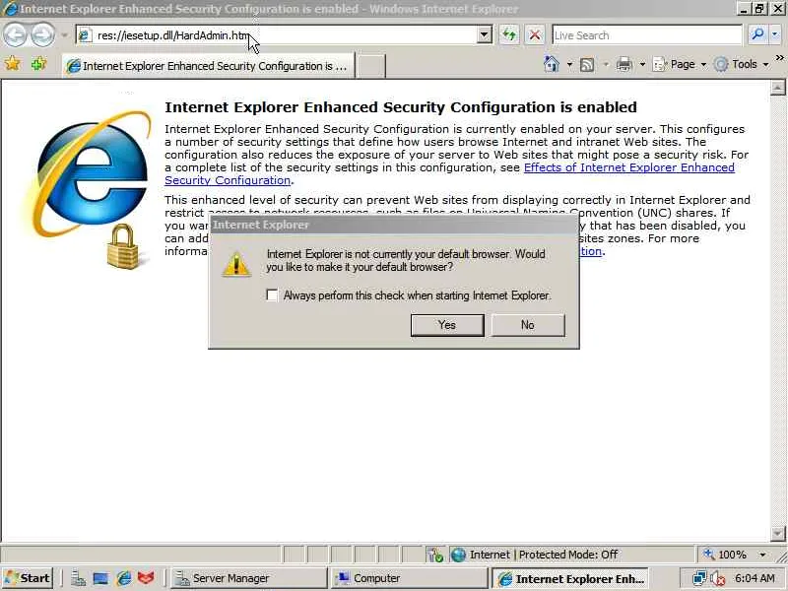This screenshot has height=591, width=788.
Task: Click the red Stop loading icon
Action: (x=535, y=35)
